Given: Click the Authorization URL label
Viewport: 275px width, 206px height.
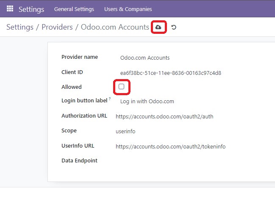Looking at the screenshot, I should click(x=84, y=115).
